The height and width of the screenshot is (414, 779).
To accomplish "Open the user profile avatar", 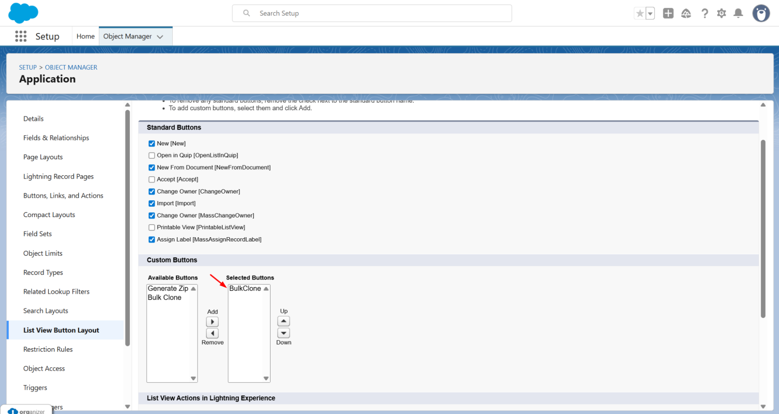I will pos(761,14).
